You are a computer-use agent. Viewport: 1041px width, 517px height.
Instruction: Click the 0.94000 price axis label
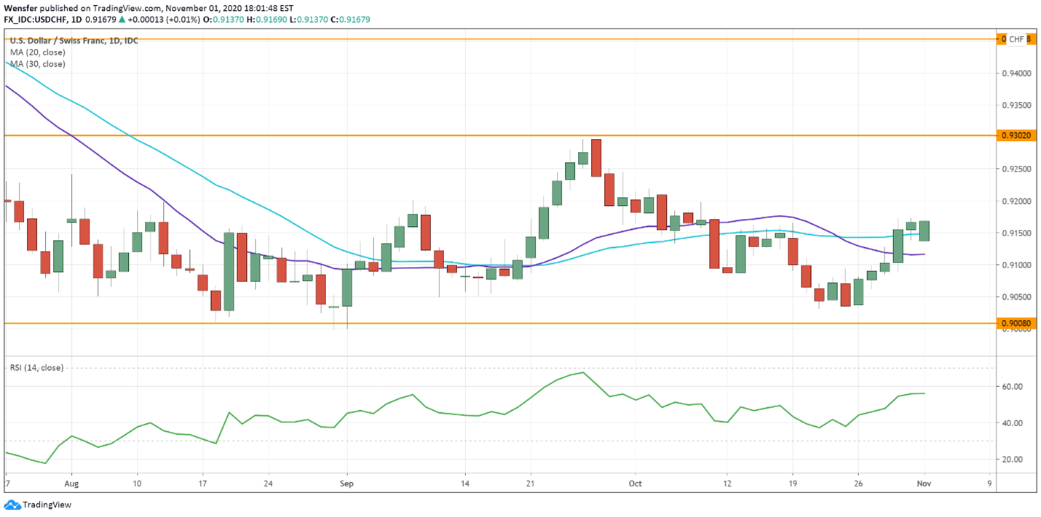pyautogui.click(x=1015, y=73)
